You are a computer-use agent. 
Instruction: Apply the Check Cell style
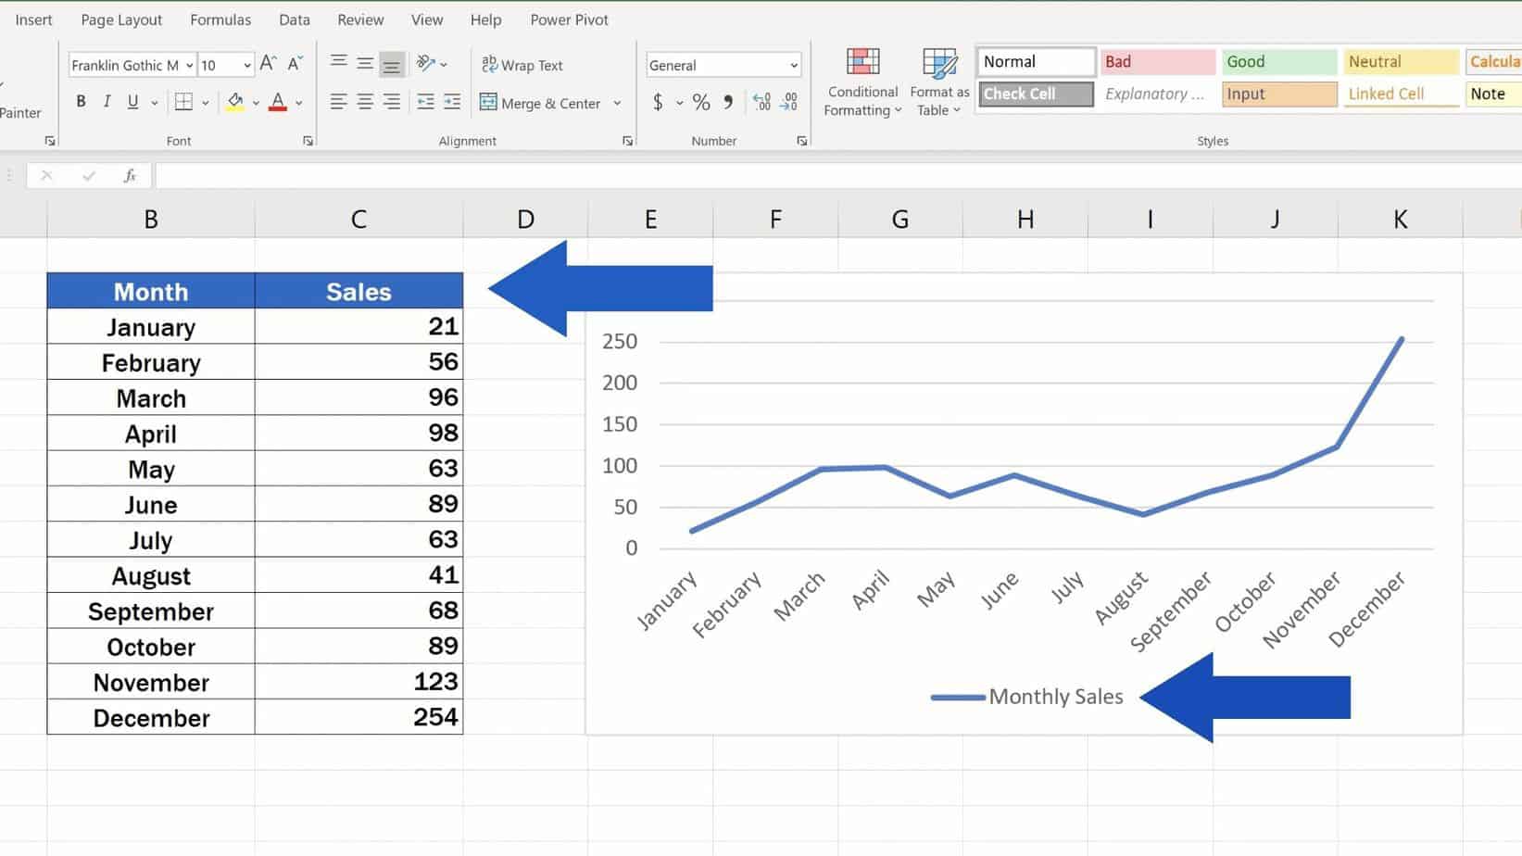pos(1035,93)
